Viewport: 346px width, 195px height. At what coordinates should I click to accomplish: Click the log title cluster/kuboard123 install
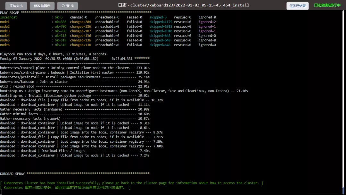(x=184, y=5)
